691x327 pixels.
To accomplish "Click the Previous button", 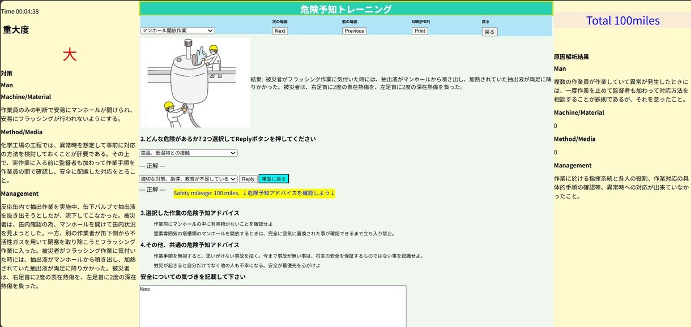I will click(x=354, y=31).
